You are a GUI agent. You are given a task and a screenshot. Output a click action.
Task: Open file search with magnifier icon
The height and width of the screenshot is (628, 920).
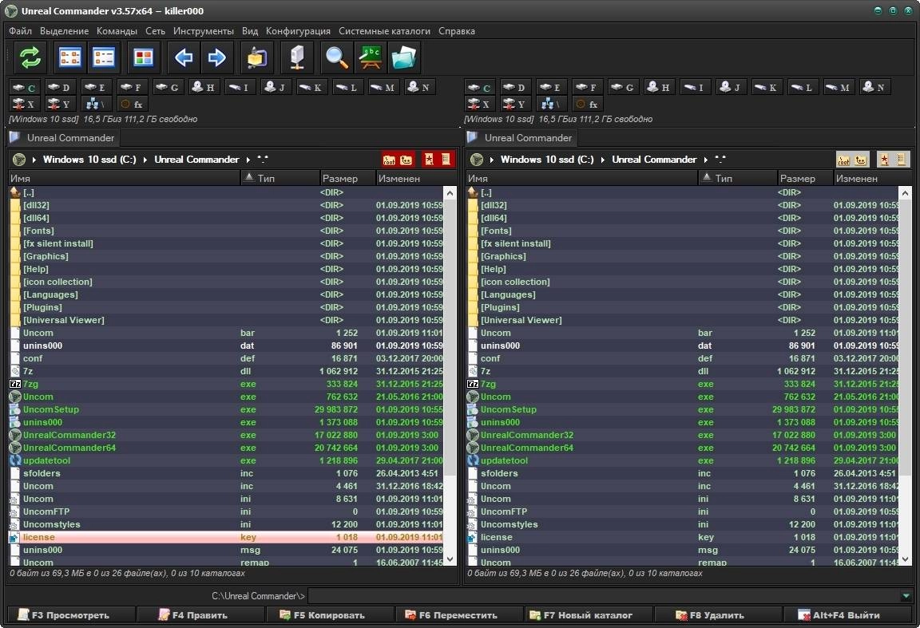[337, 57]
